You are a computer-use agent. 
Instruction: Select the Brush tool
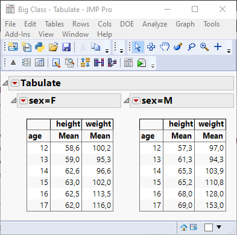click(178, 46)
